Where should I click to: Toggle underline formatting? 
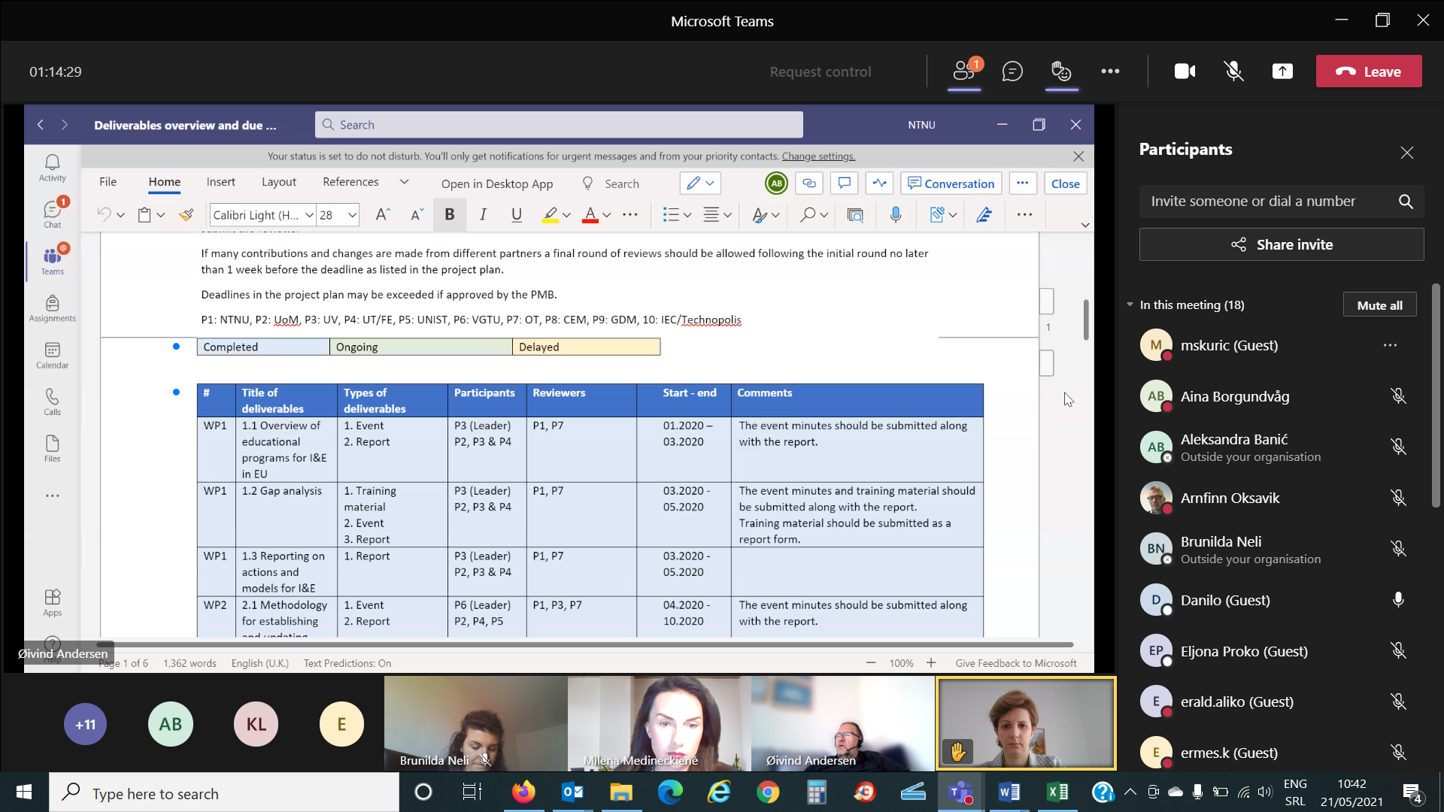(x=516, y=215)
